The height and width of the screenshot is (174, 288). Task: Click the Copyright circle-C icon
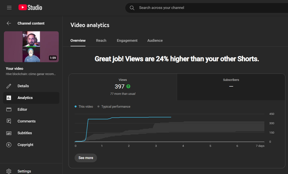[x=9, y=145]
